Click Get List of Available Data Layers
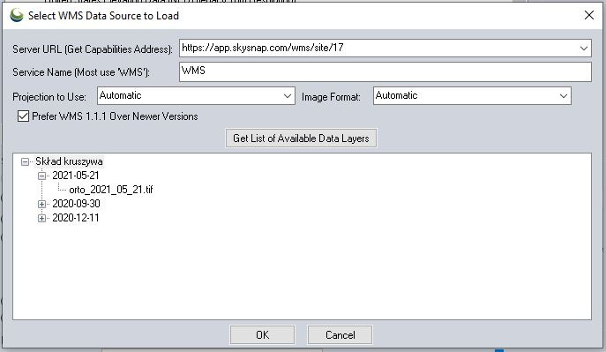This screenshot has width=606, height=352. click(x=301, y=139)
